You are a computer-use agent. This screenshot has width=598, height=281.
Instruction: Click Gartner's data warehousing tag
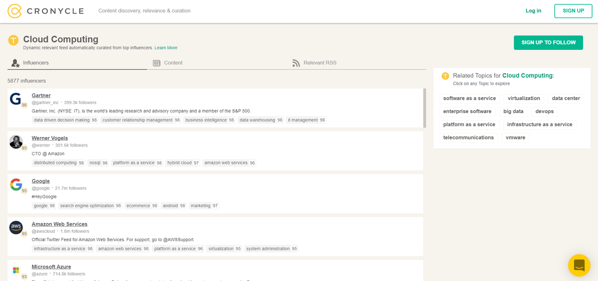tap(261, 120)
